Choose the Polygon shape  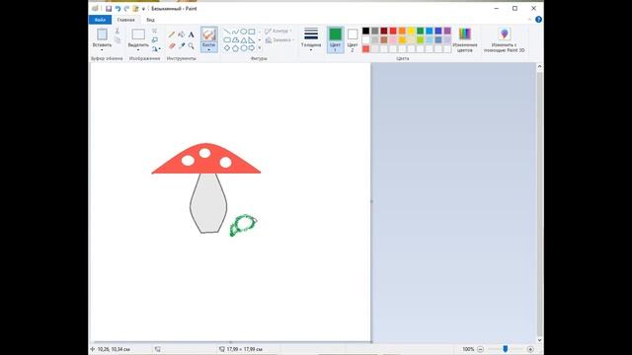pos(235,39)
